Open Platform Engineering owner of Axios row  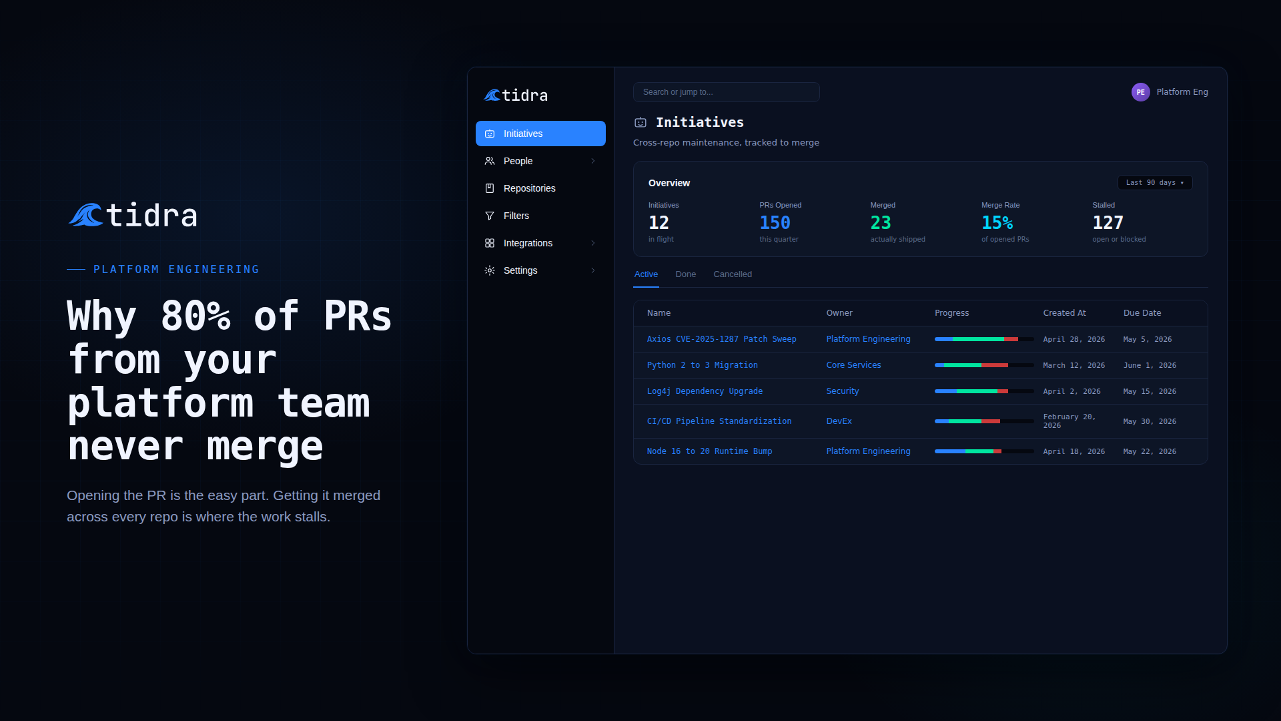click(x=868, y=339)
